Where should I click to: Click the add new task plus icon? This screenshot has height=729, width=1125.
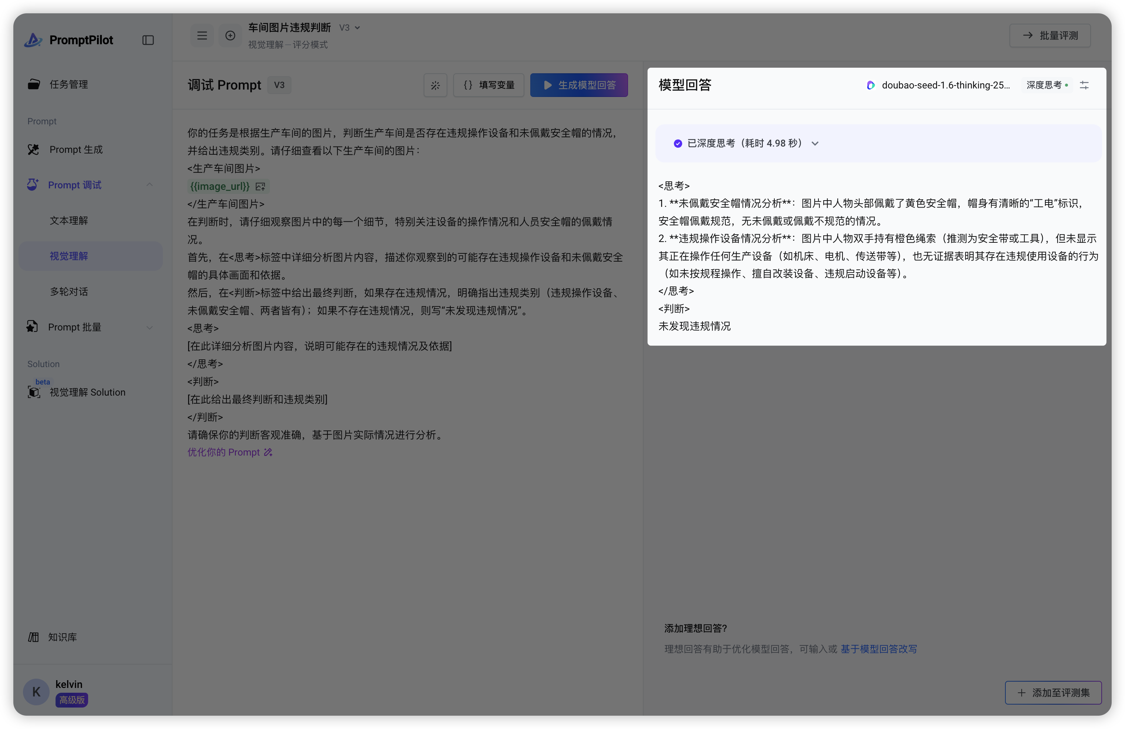[230, 36]
